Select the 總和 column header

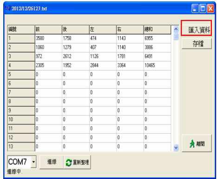tap(158, 30)
